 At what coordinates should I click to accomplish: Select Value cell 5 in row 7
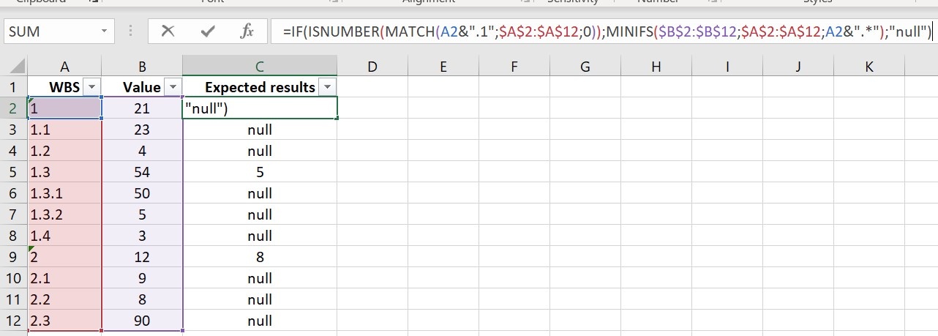(142, 214)
